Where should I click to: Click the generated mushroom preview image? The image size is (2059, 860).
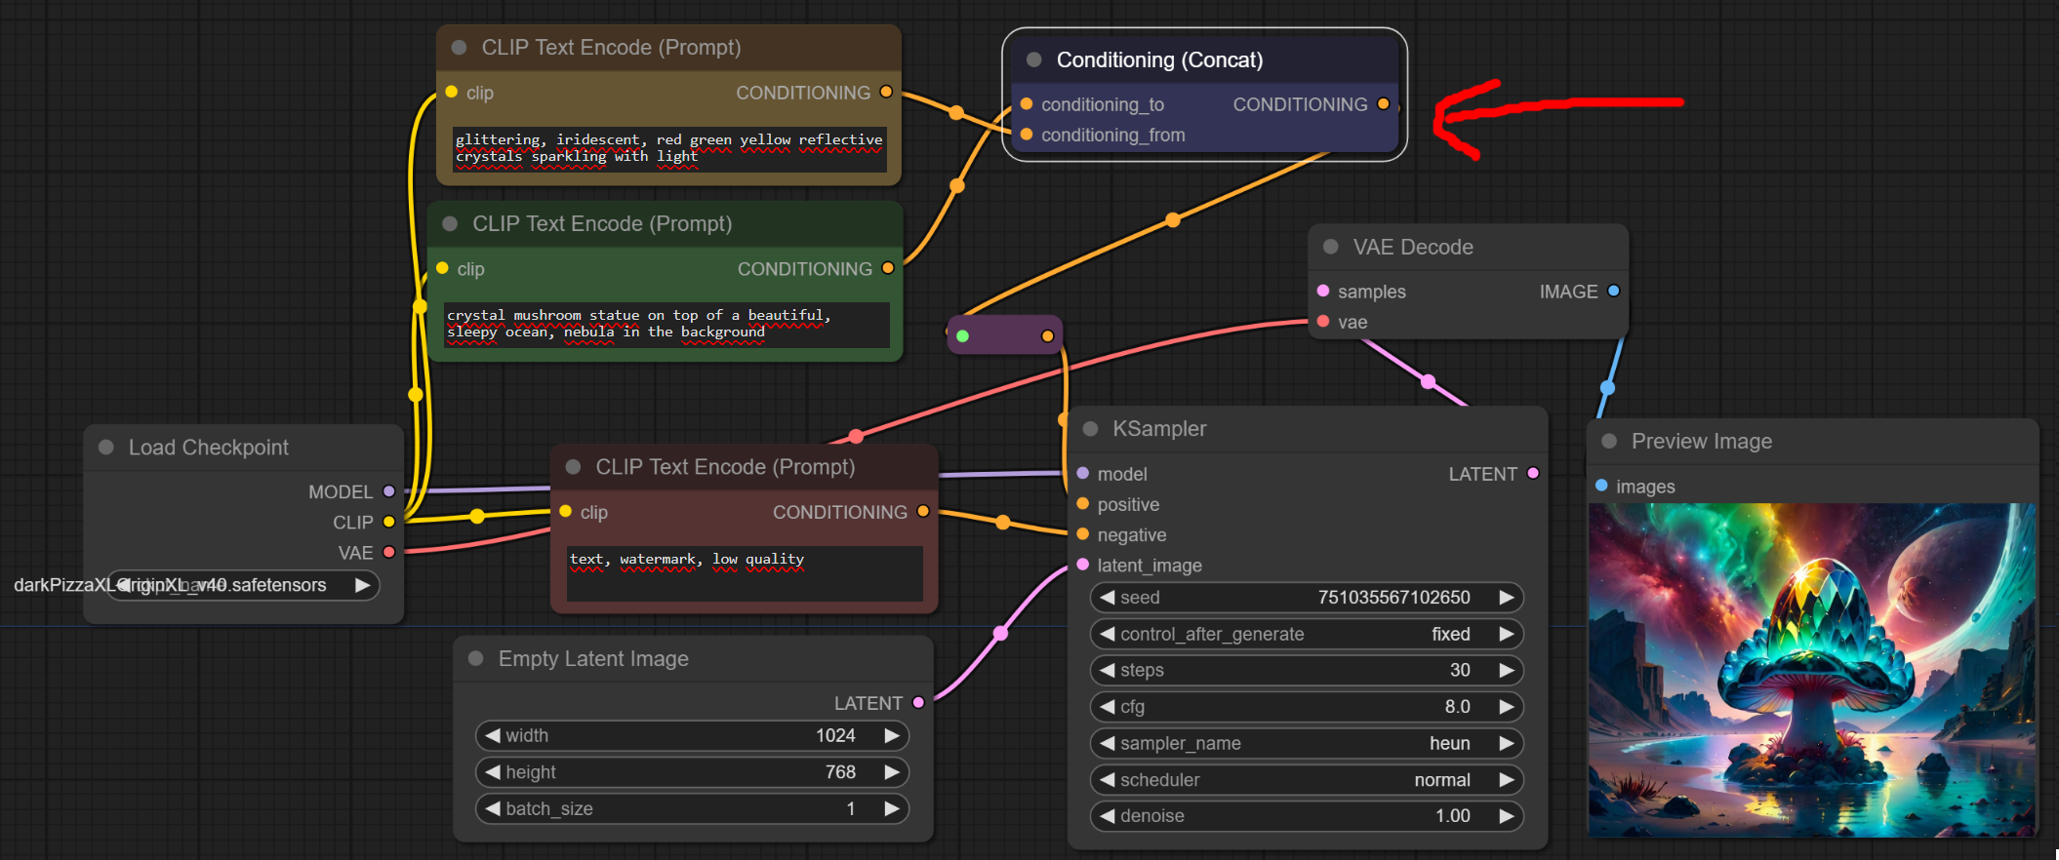click(1811, 670)
